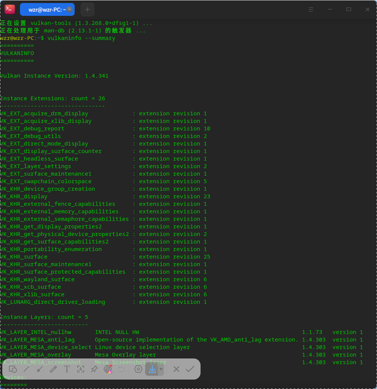Undo the last annotation
377x389 pixels.
tap(122, 369)
